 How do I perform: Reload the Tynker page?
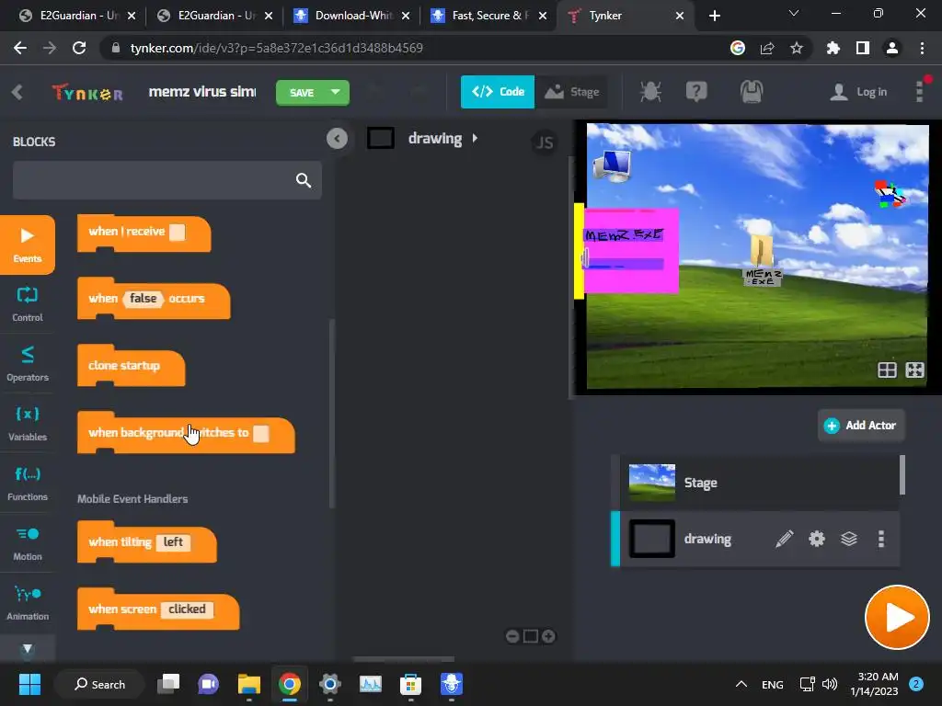click(79, 48)
